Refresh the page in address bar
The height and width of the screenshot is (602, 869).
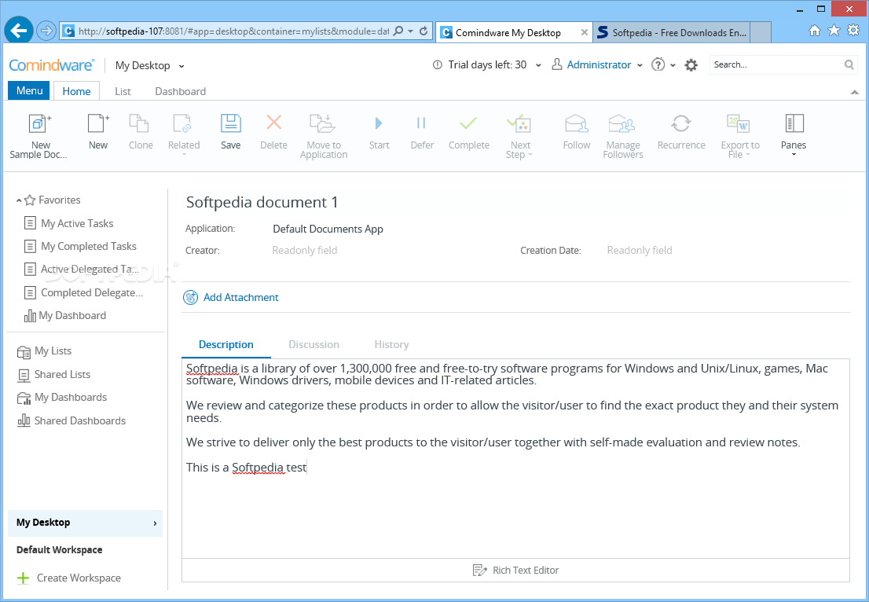423,31
